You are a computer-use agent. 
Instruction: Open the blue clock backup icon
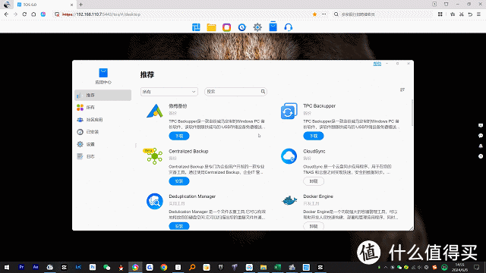tap(242, 27)
